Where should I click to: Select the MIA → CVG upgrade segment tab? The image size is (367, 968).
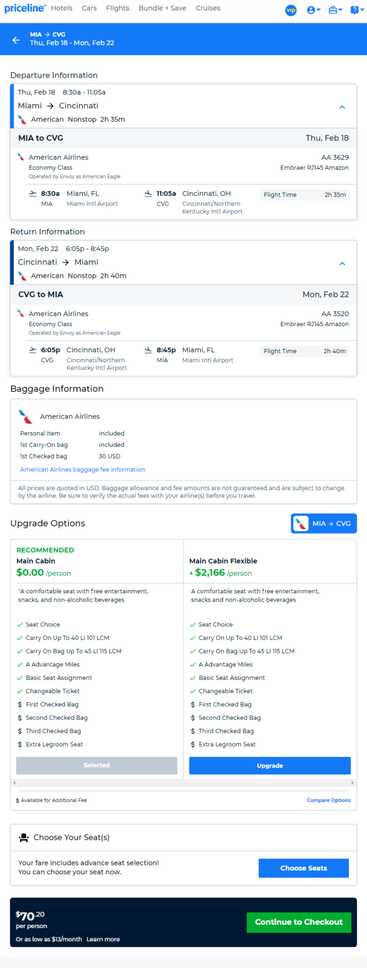tap(324, 523)
